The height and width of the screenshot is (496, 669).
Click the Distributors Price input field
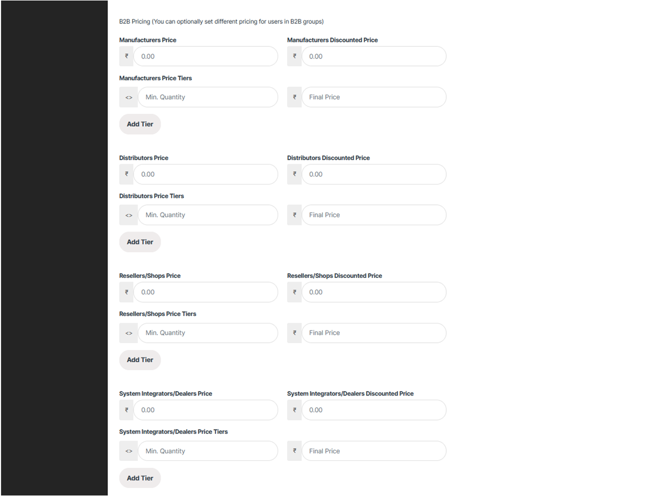(206, 174)
